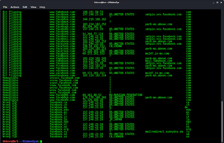
Task: Click Wrong TLD domain facebook.ca
Action: [x=58, y=102]
